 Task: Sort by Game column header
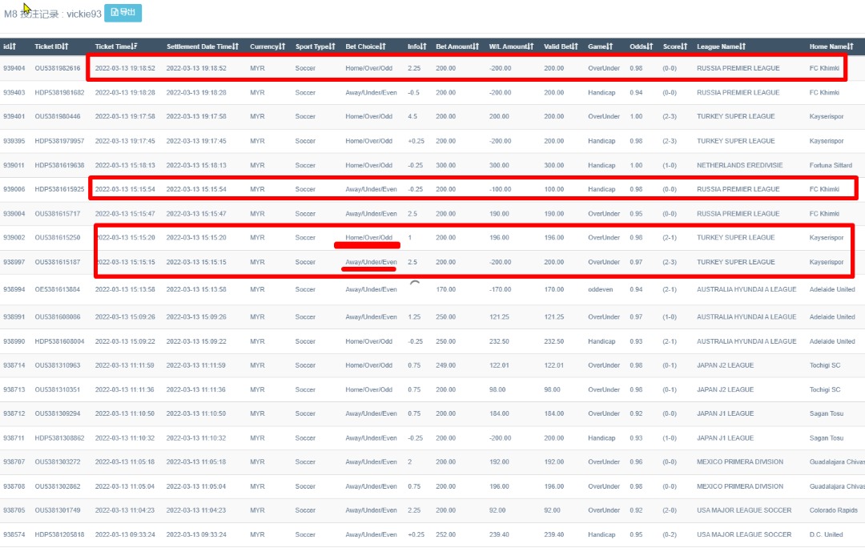[x=601, y=46]
